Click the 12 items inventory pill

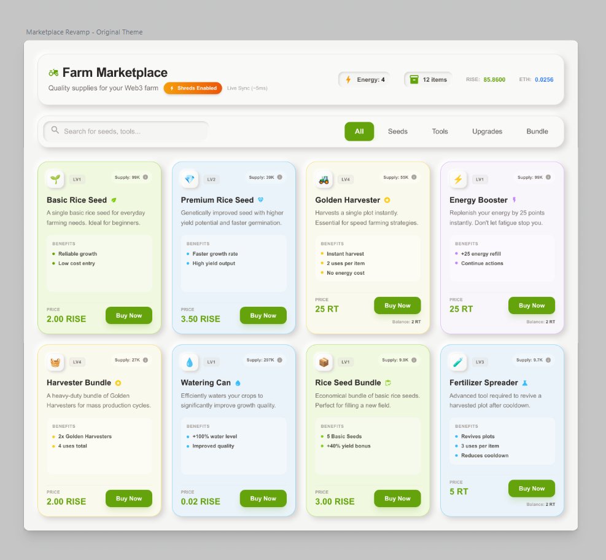428,80
